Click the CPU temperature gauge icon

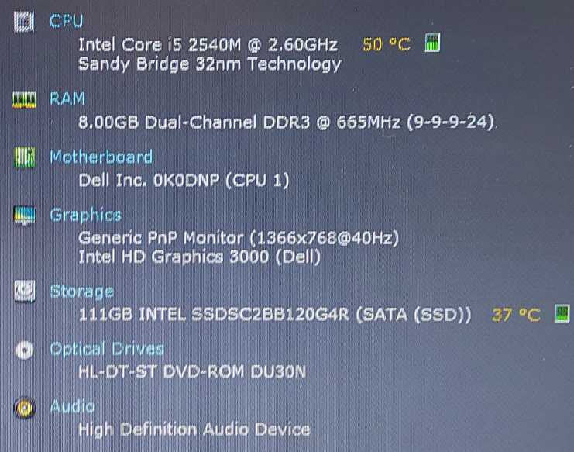click(432, 43)
